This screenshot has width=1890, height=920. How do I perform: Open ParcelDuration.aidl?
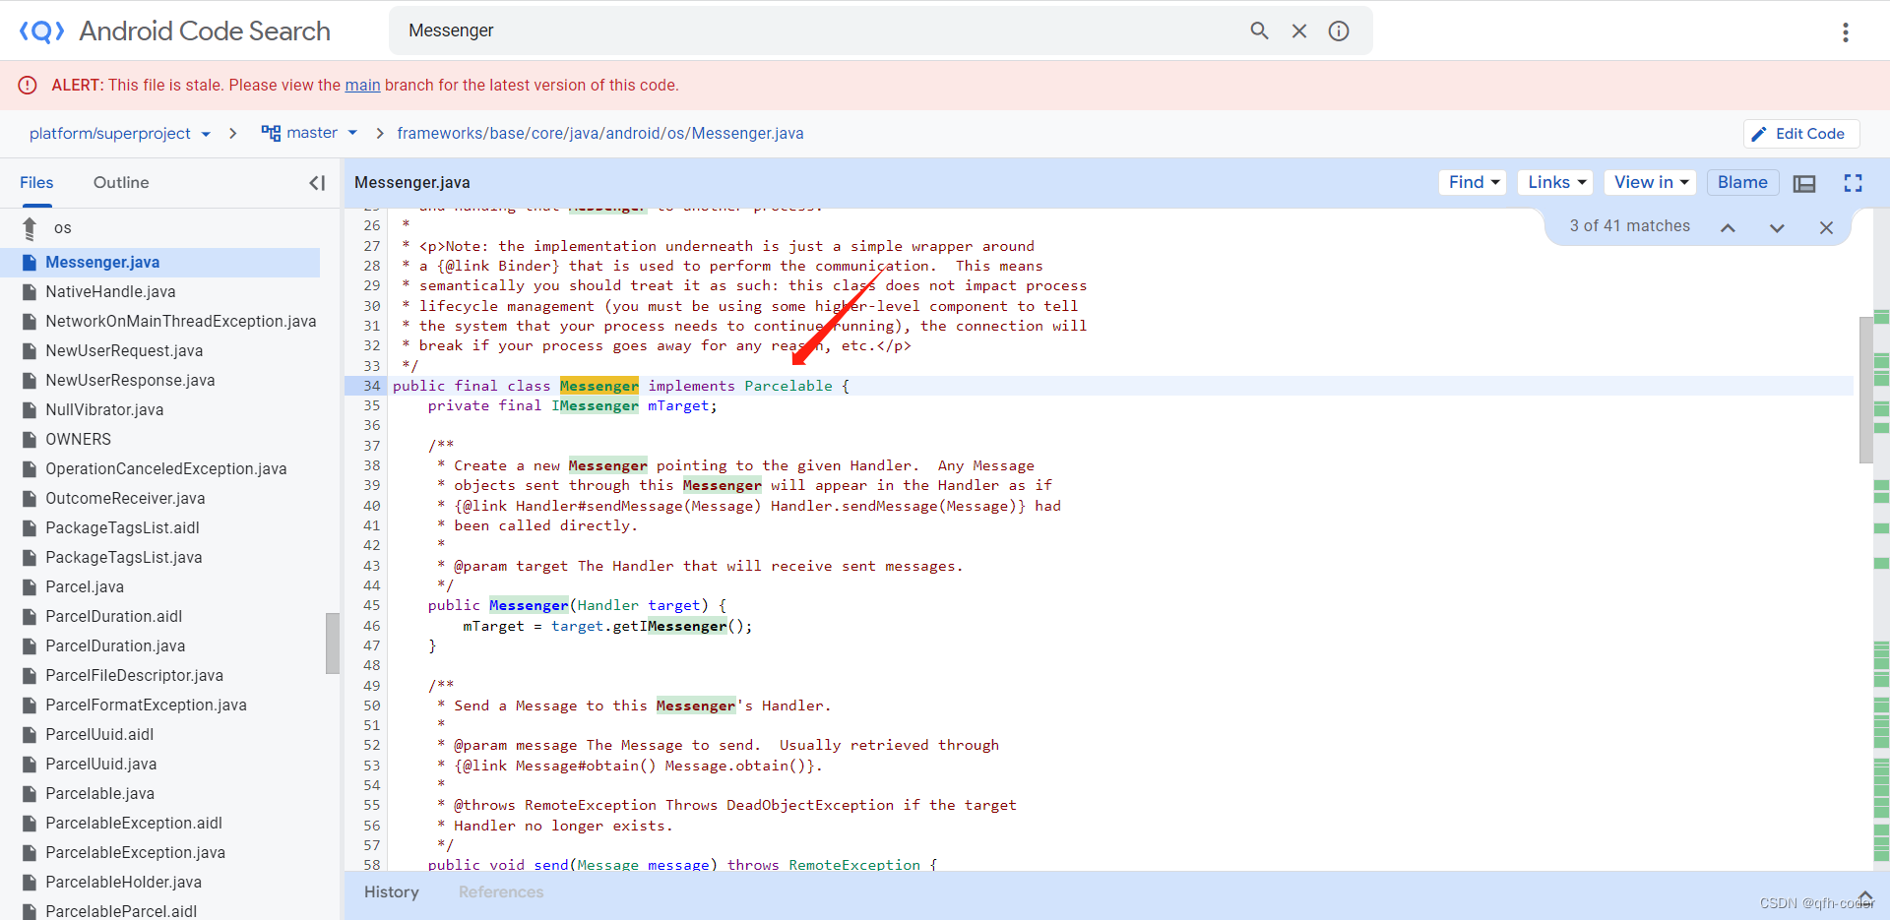tap(113, 617)
